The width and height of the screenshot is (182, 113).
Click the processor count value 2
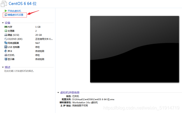36,31
